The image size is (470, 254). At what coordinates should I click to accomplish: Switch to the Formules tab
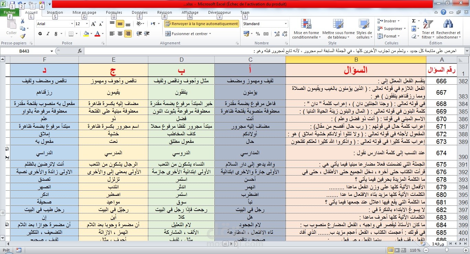pyautogui.click(x=114, y=12)
